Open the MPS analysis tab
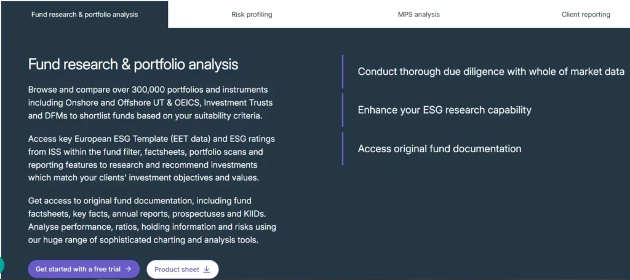Screen dimensions: 630x280 pyautogui.click(x=418, y=14)
